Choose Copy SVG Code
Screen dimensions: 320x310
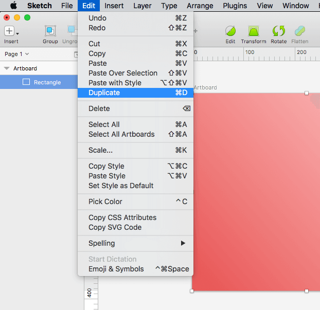135,227
